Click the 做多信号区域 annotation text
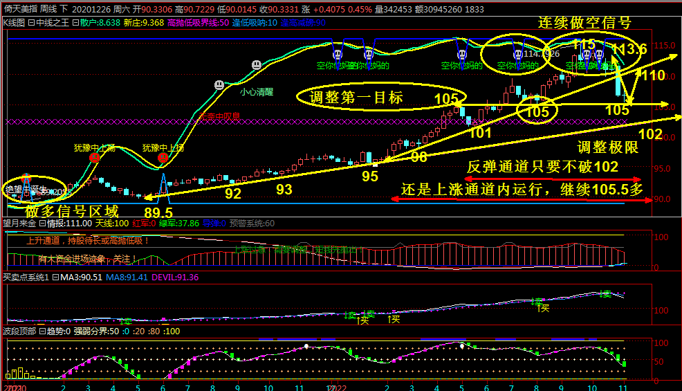 point(72,210)
